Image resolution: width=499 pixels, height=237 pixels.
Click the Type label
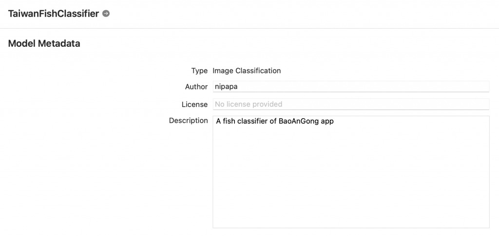pyautogui.click(x=199, y=71)
